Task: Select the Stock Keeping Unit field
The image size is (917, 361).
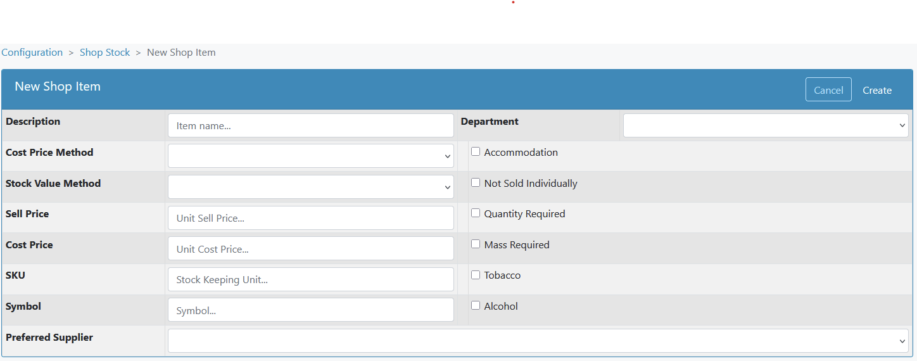Action: pyautogui.click(x=311, y=279)
